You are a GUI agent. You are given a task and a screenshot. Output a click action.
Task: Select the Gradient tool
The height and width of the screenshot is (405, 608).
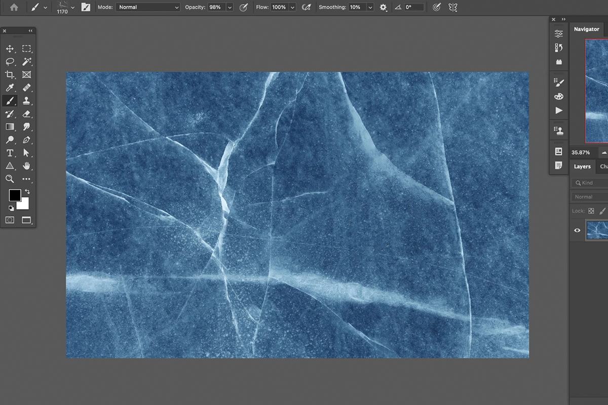click(10, 127)
